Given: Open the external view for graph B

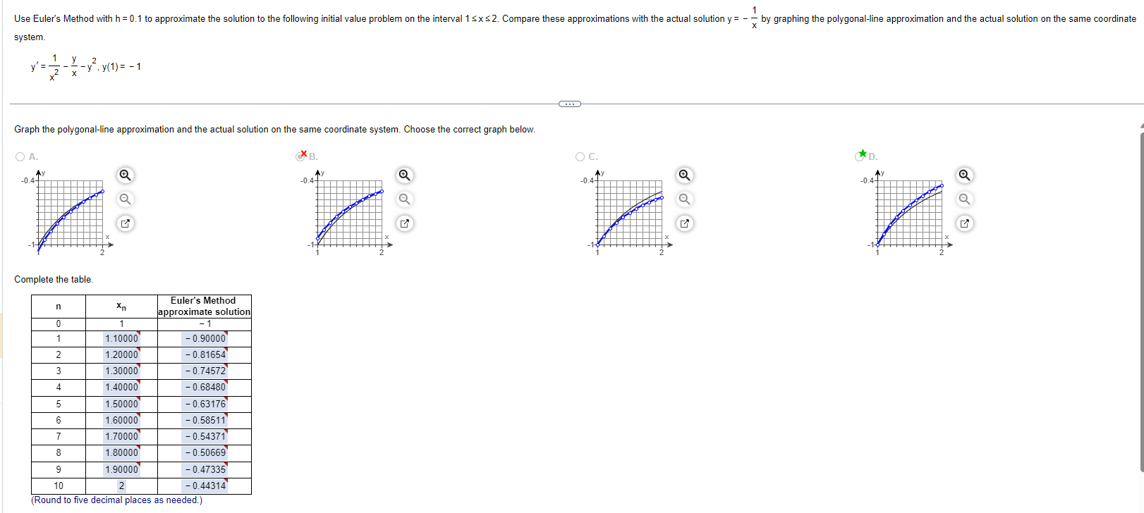Looking at the screenshot, I should click(x=403, y=223).
